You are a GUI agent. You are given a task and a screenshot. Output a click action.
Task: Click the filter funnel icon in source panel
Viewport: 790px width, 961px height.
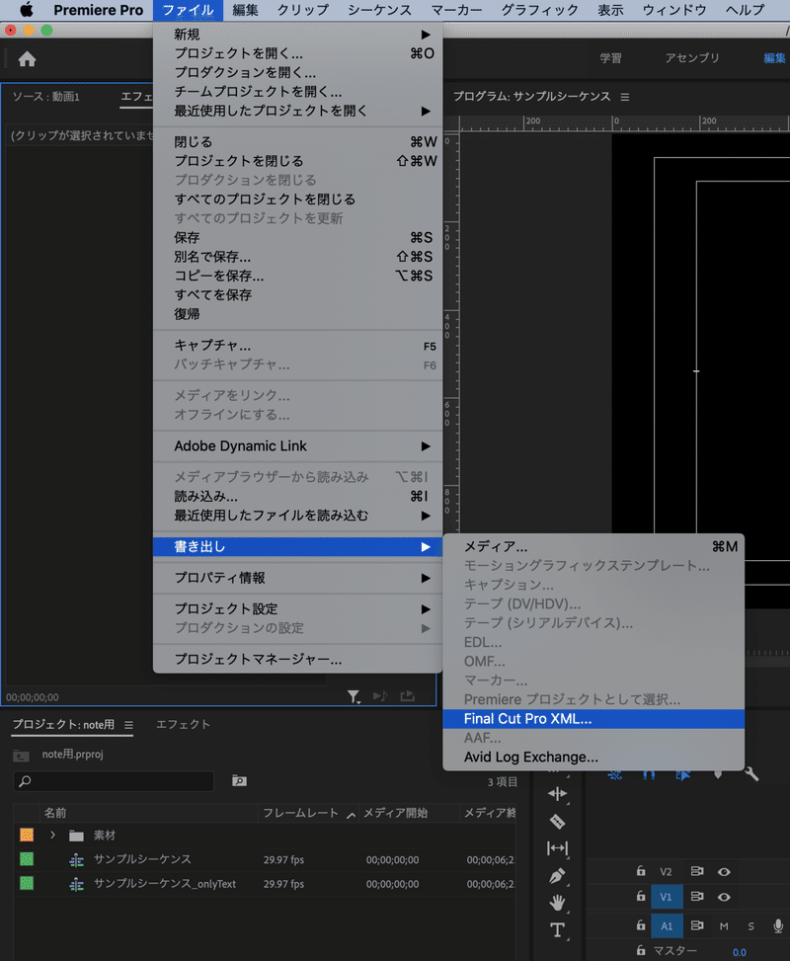(x=354, y=696)
